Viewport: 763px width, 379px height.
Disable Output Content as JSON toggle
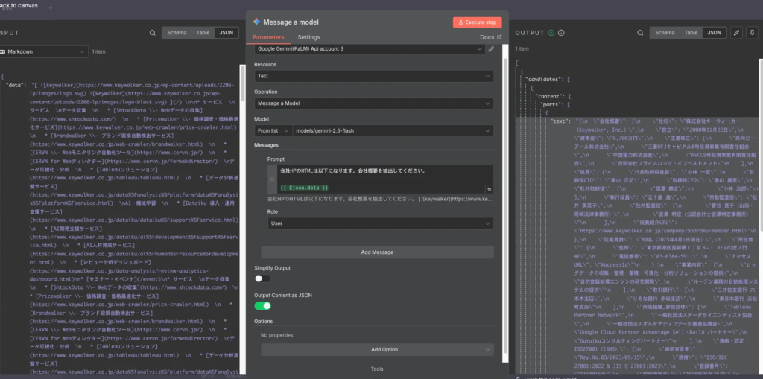point(262,305)
